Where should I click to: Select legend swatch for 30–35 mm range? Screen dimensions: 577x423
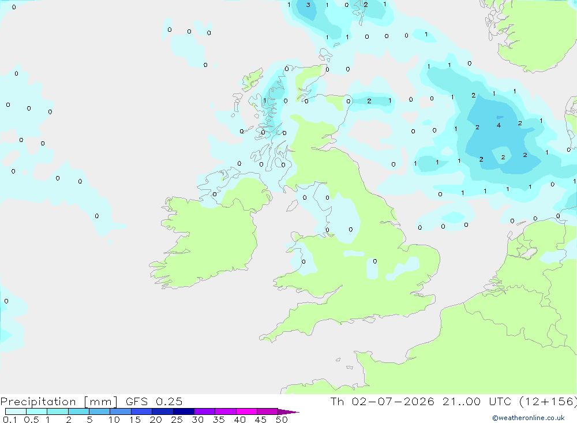pos(205,411)
